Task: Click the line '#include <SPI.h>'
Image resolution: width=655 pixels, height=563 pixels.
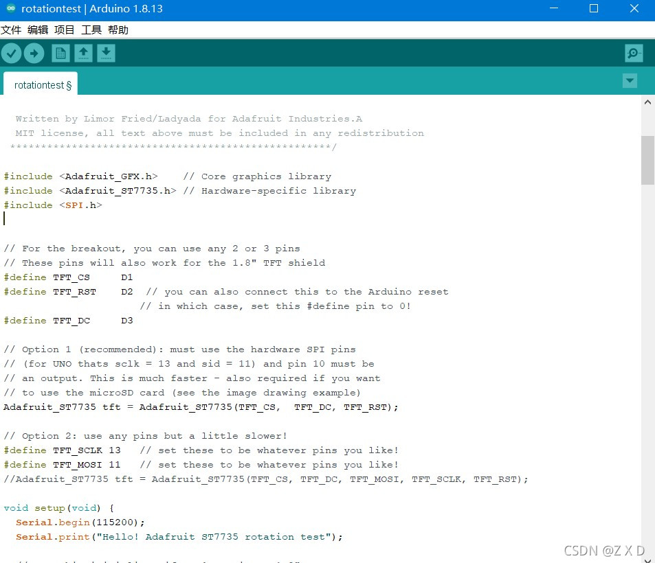Action: click(x=53, y=205)
